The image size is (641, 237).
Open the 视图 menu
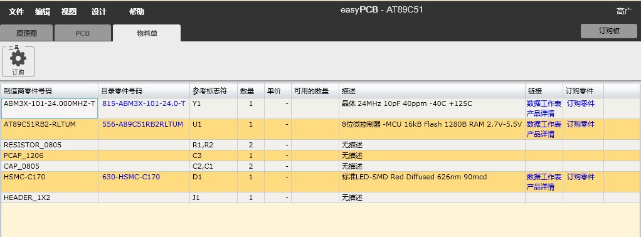click(x=69, y=12)
